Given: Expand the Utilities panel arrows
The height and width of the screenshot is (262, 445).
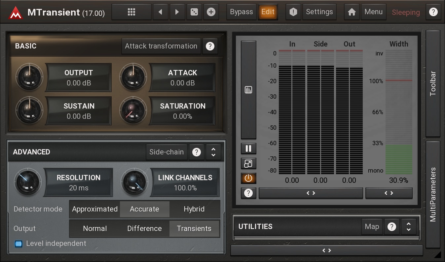Looking at the screenshot, I should (409, 227).
